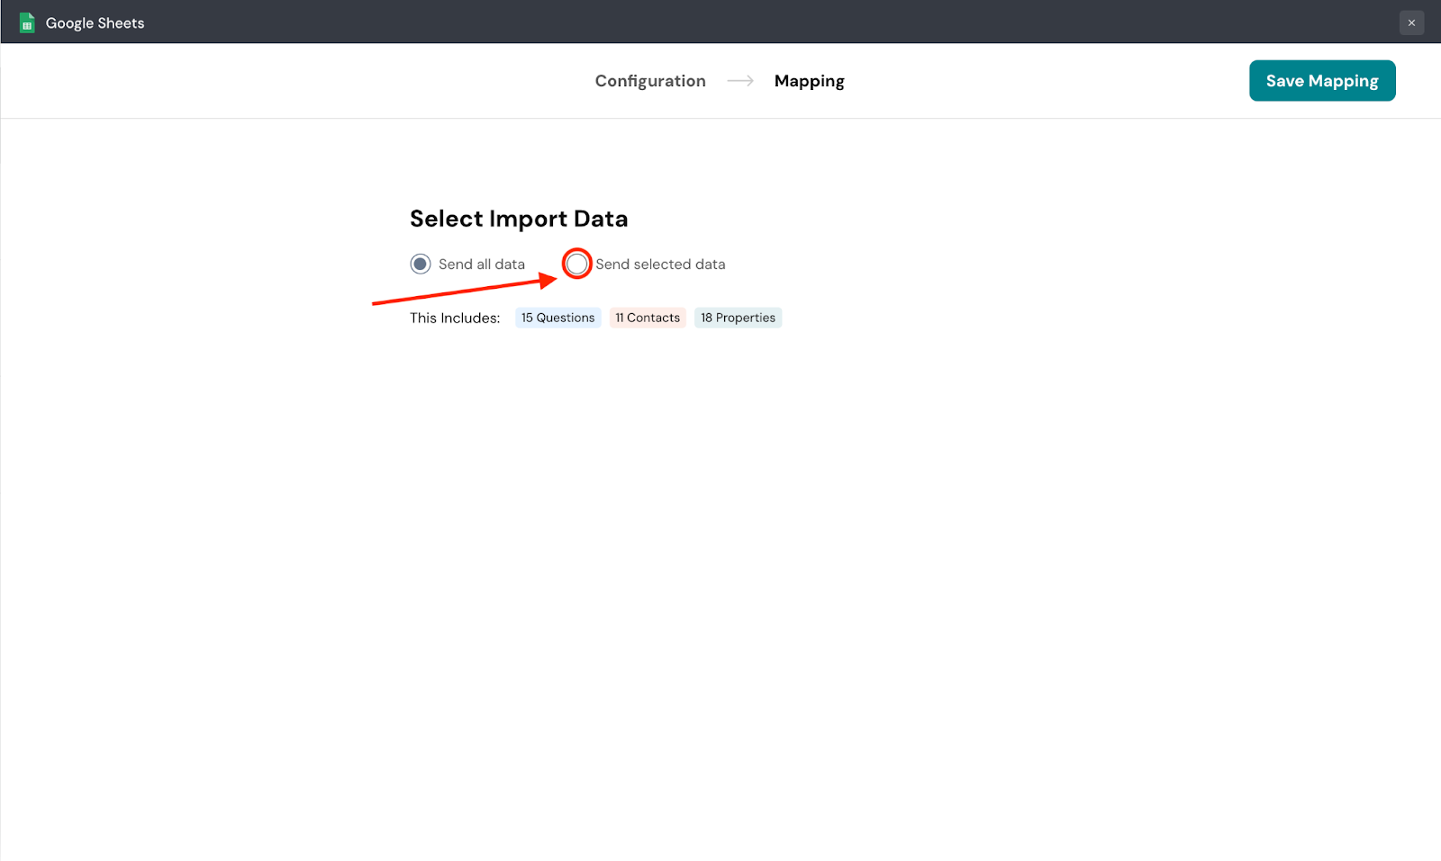Enable the Send selected data radio button
This screenshot has height=861, width=1441.
click(x=576, y=264)
